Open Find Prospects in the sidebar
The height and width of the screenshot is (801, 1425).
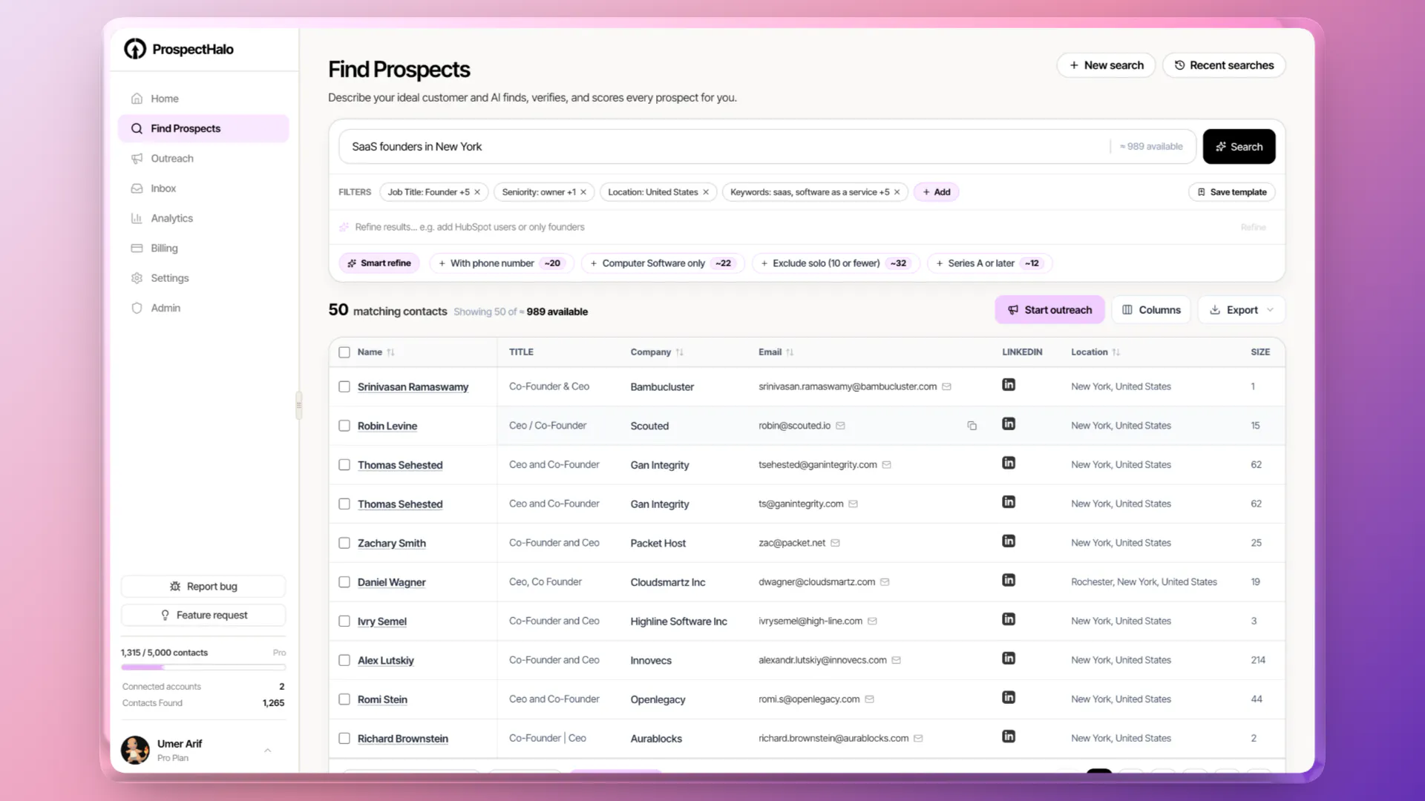tap(203, 128)
